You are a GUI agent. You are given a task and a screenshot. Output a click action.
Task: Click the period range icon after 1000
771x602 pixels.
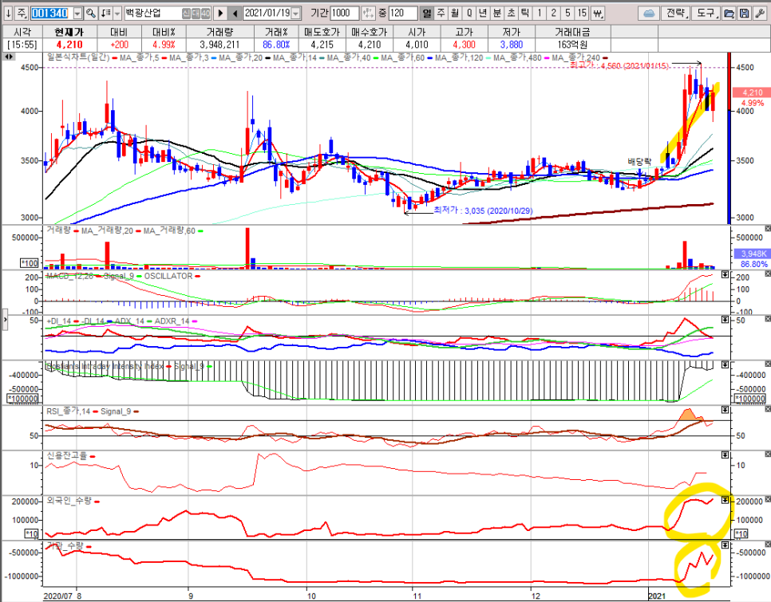367,13
